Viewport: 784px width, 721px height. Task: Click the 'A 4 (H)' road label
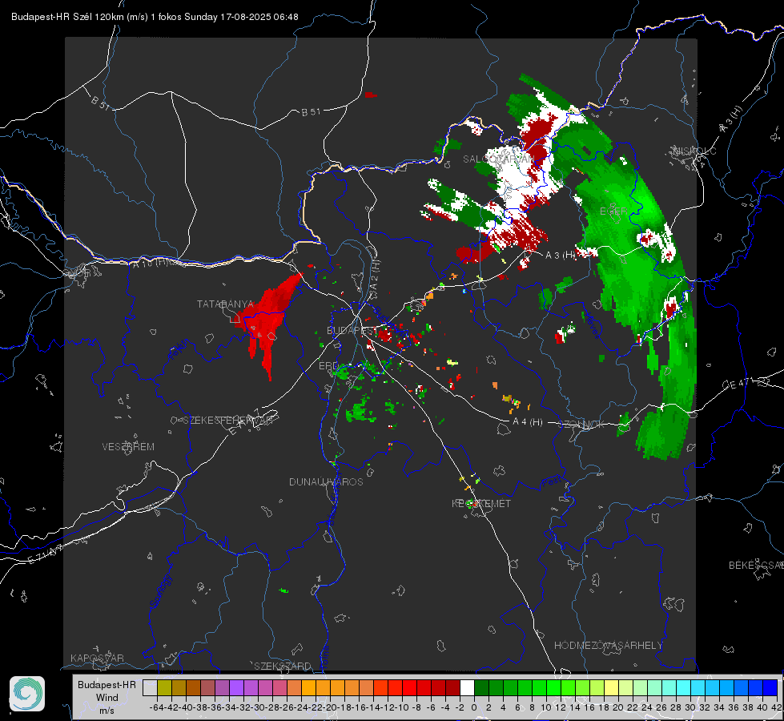[528, 422]
